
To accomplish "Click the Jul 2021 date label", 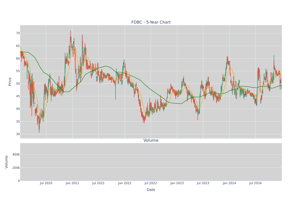I will click(98, 183).
